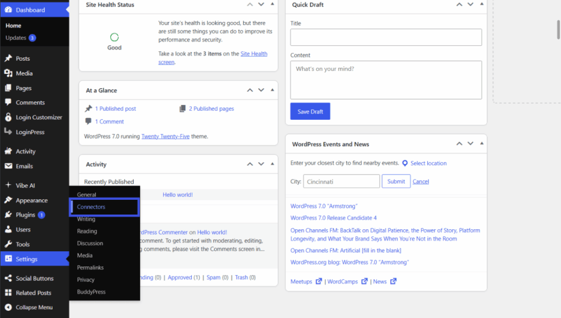Focus the Quick Draft Title field
561x318 pixels.
tap(386, 37)
